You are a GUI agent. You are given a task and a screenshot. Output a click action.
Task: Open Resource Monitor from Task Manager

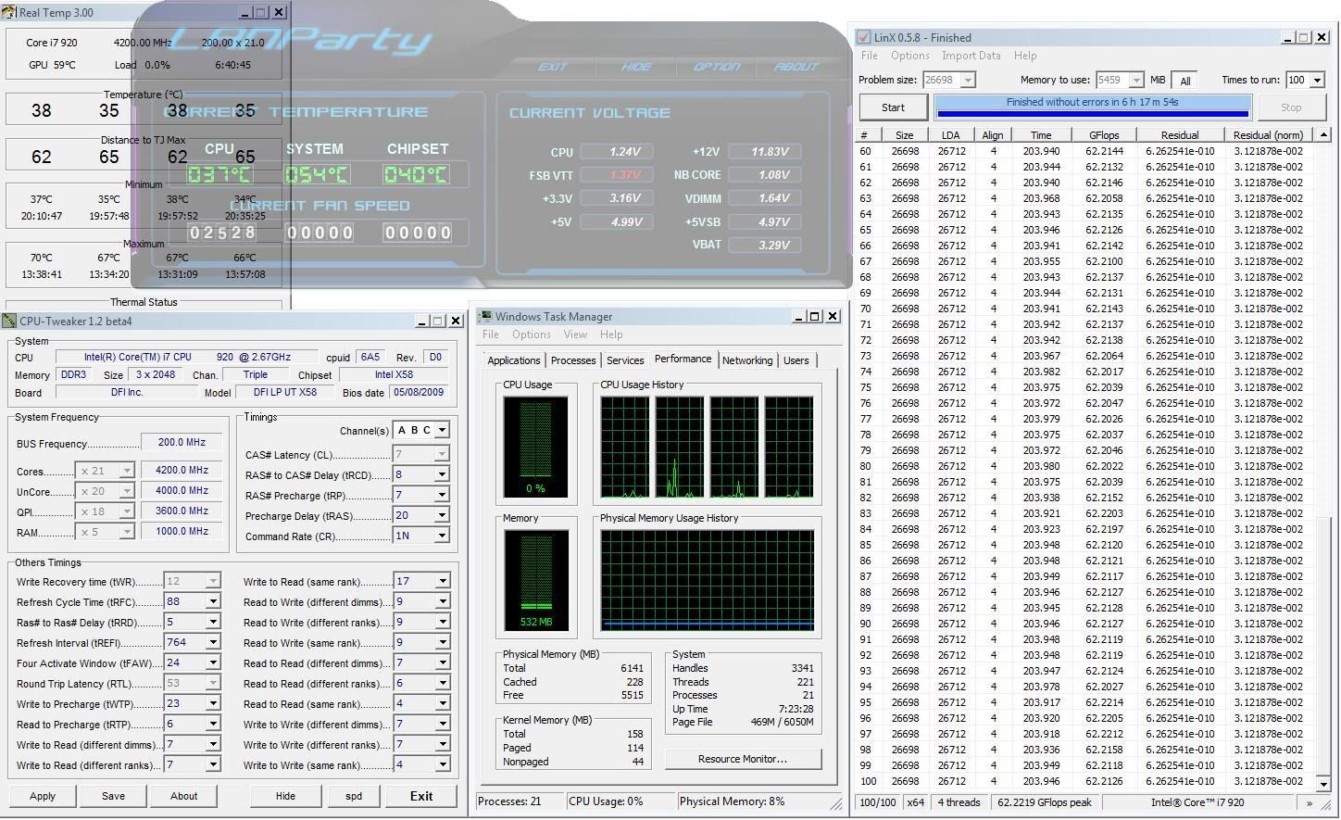tap(743, 759)
